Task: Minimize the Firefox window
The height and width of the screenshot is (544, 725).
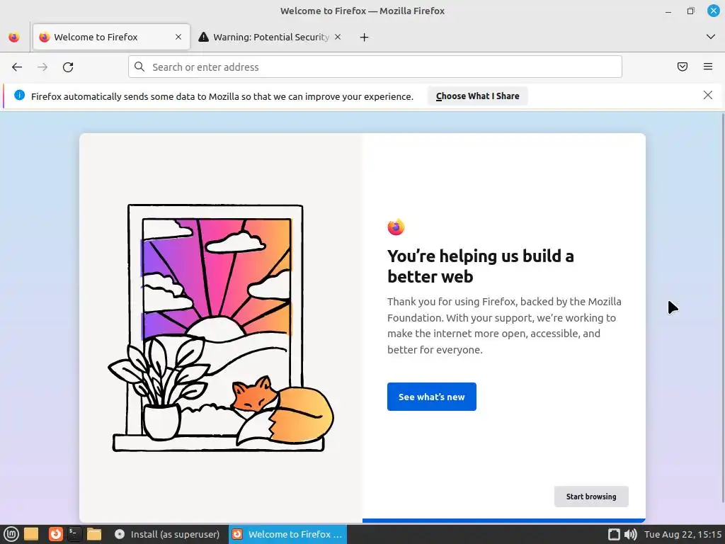Action: pyautogui.click(x=668, y=11)
